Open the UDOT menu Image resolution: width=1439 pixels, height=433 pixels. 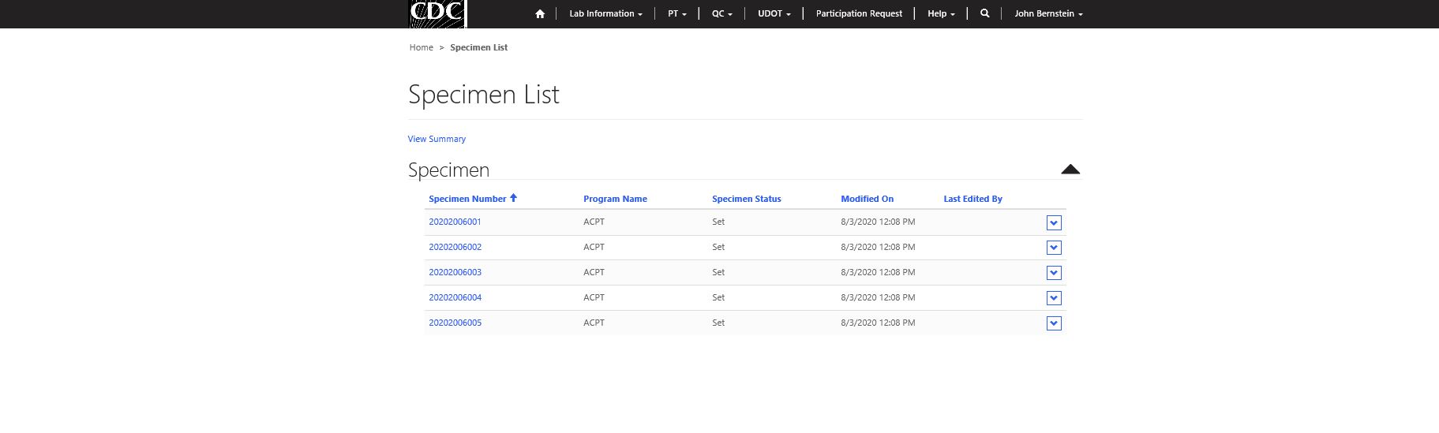click(x=774, y=14)
